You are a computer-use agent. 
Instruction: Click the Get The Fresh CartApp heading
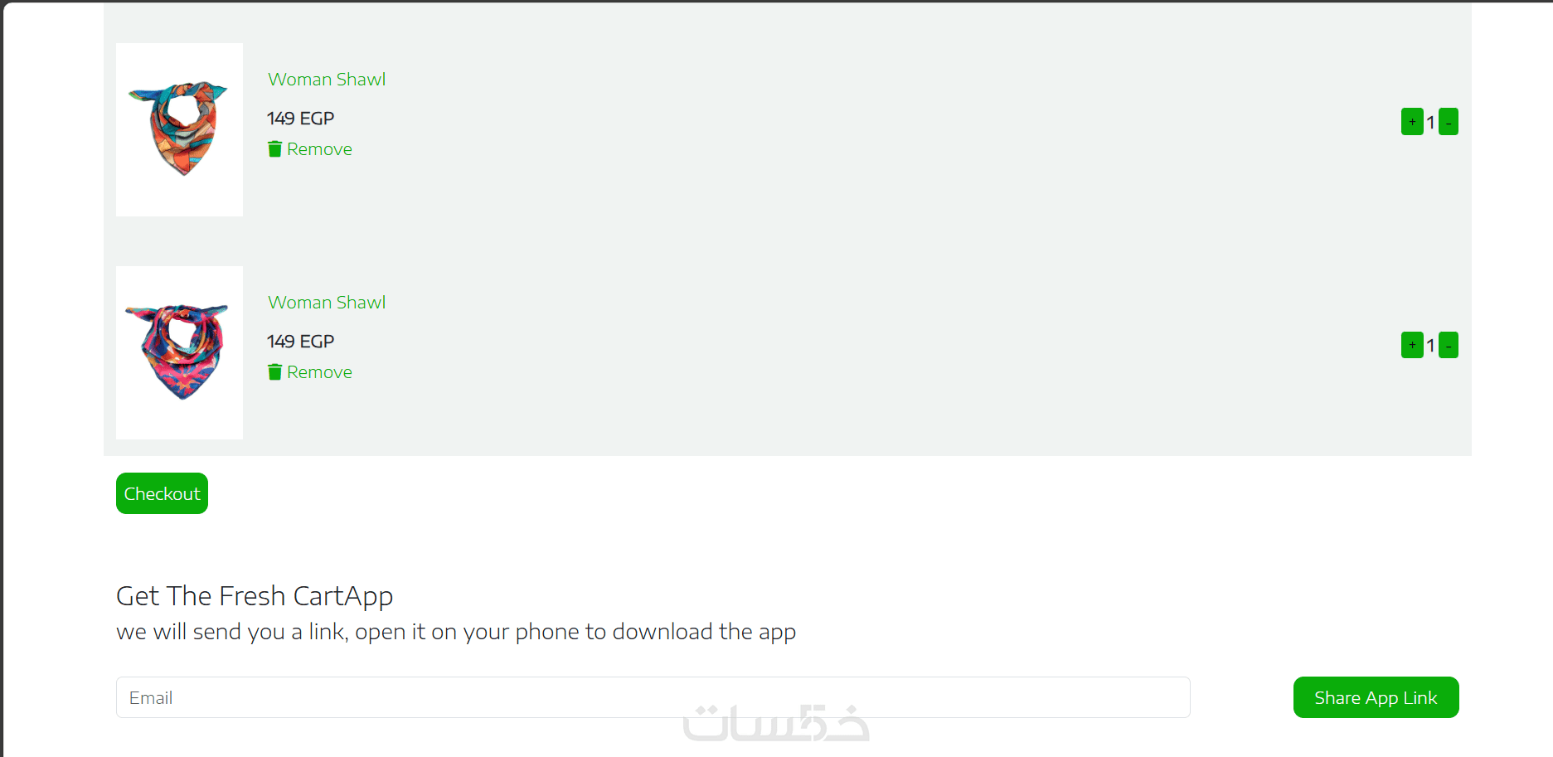pyautogui.click(x=255, y=596)
